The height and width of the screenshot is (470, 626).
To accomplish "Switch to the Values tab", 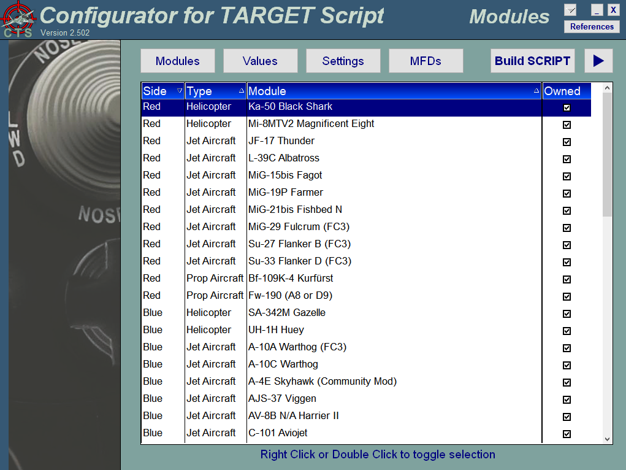I will coord(260,61).
